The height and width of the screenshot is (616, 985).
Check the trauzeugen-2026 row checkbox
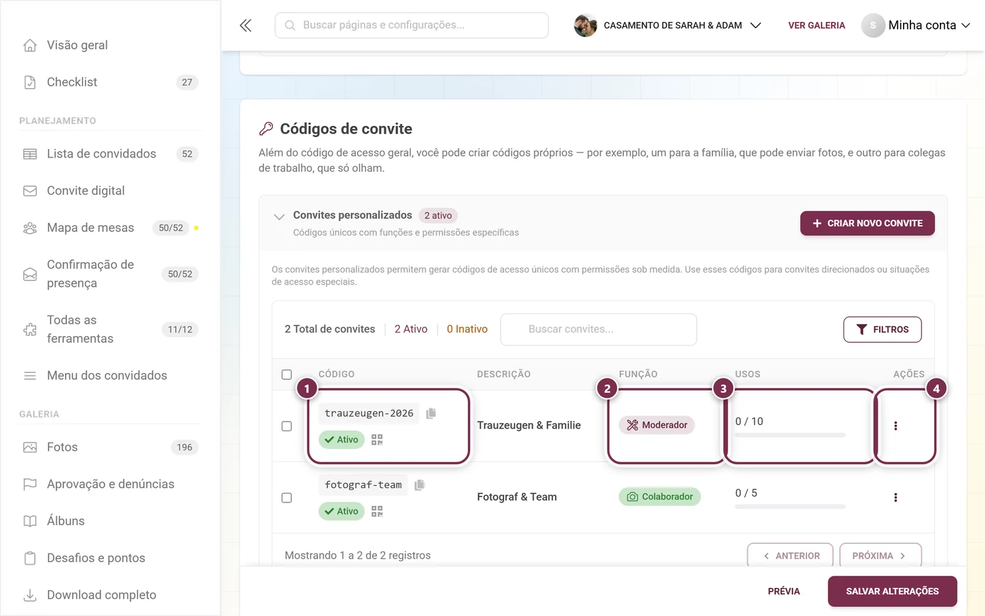[287, 426]
